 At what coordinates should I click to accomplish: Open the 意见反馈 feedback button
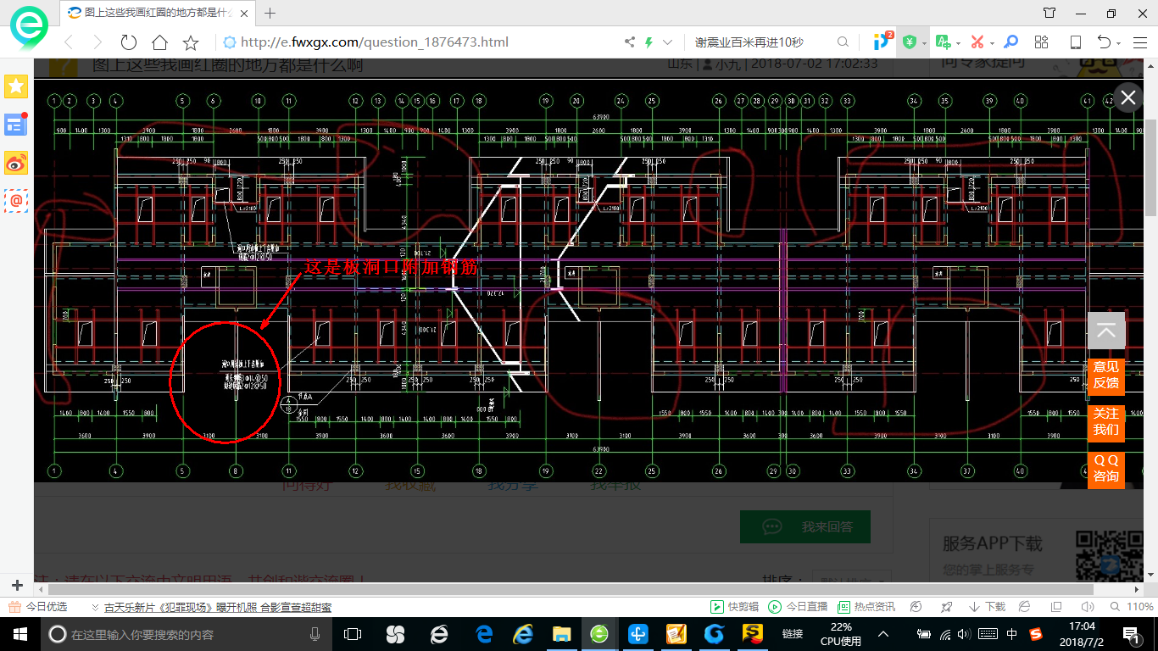1106,375
